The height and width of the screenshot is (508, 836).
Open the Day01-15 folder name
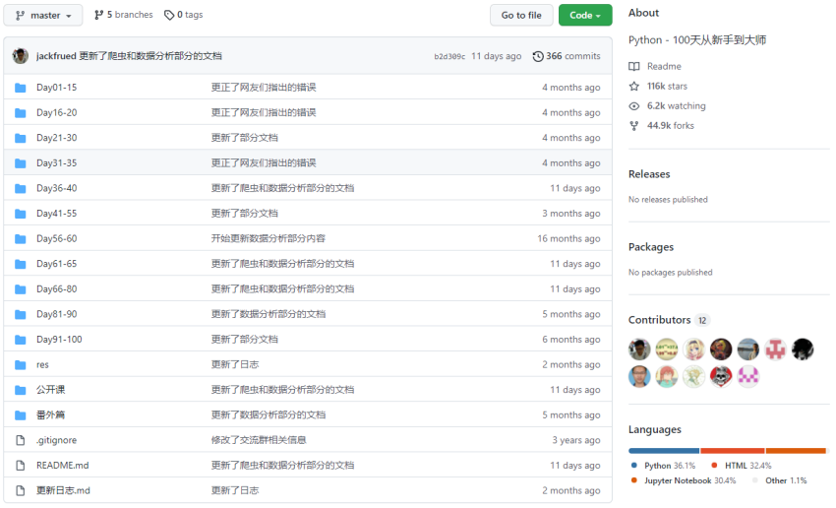point(56,88)
